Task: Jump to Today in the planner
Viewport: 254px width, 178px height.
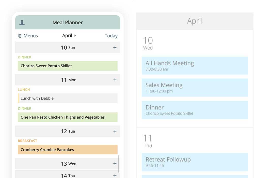Action: point(111,36)
